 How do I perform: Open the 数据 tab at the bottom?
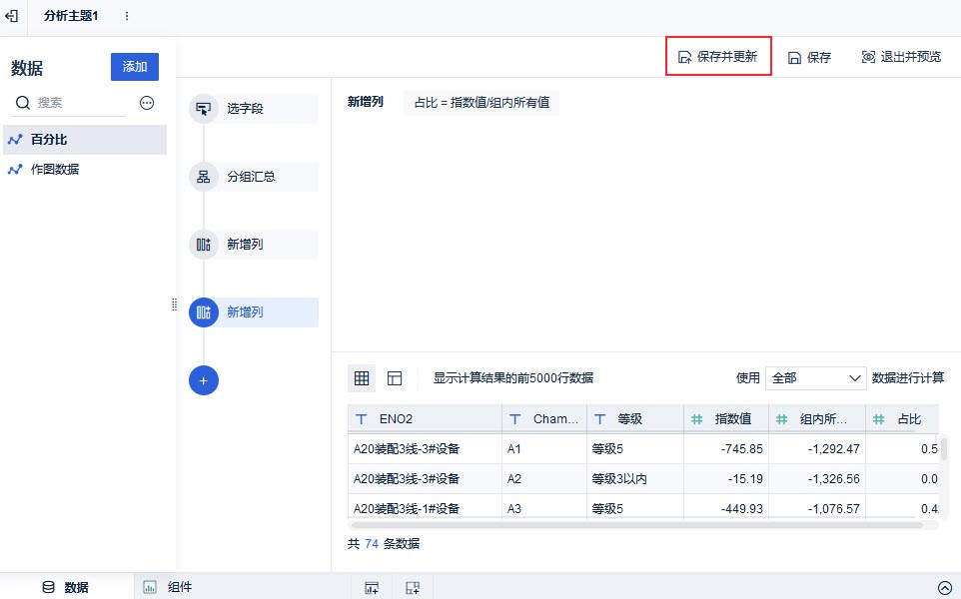click(66, 588)
